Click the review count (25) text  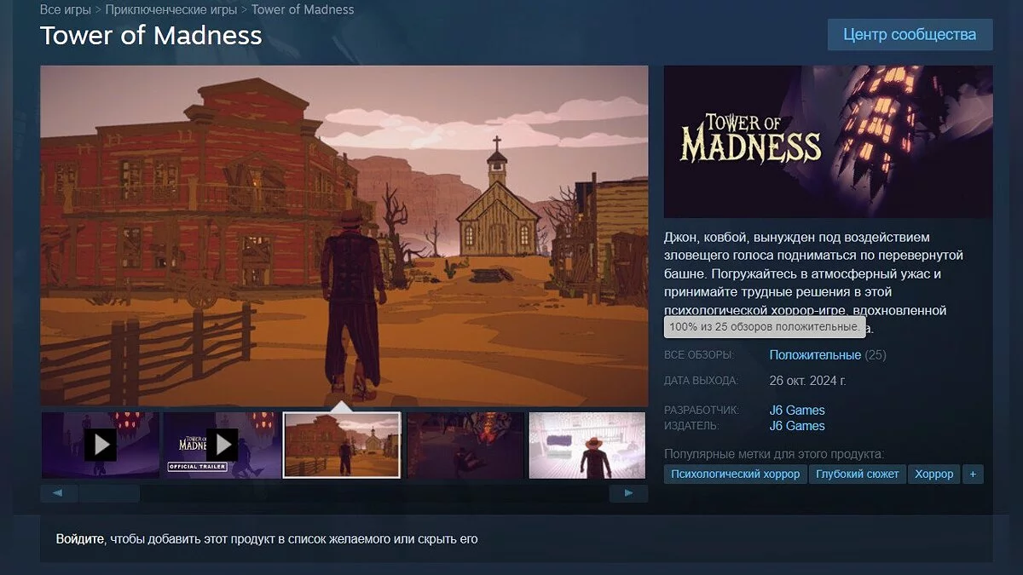click(x=876, y=354)
